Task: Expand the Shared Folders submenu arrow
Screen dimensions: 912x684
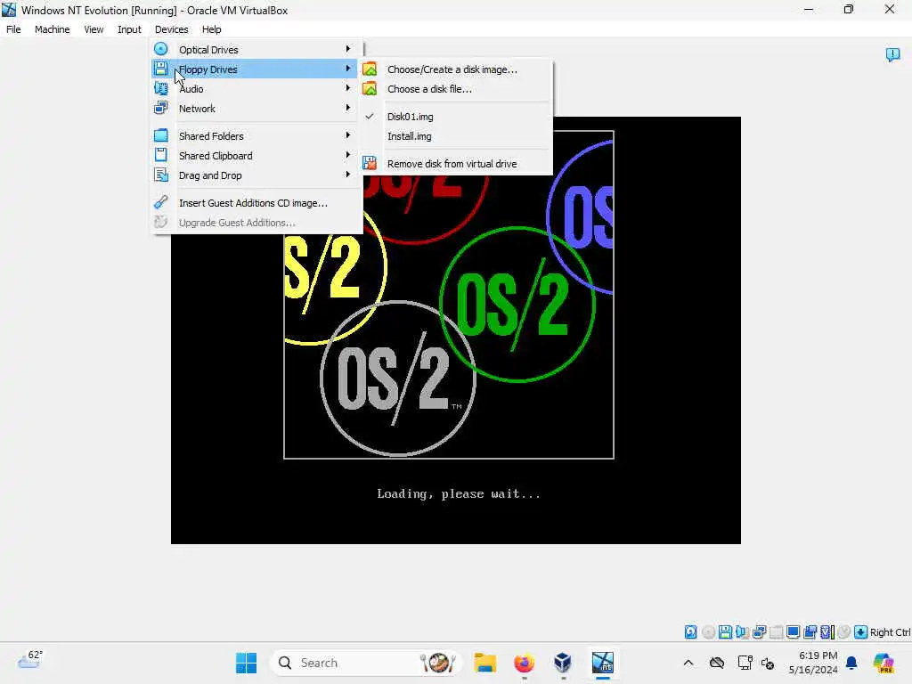Action: 348,135
